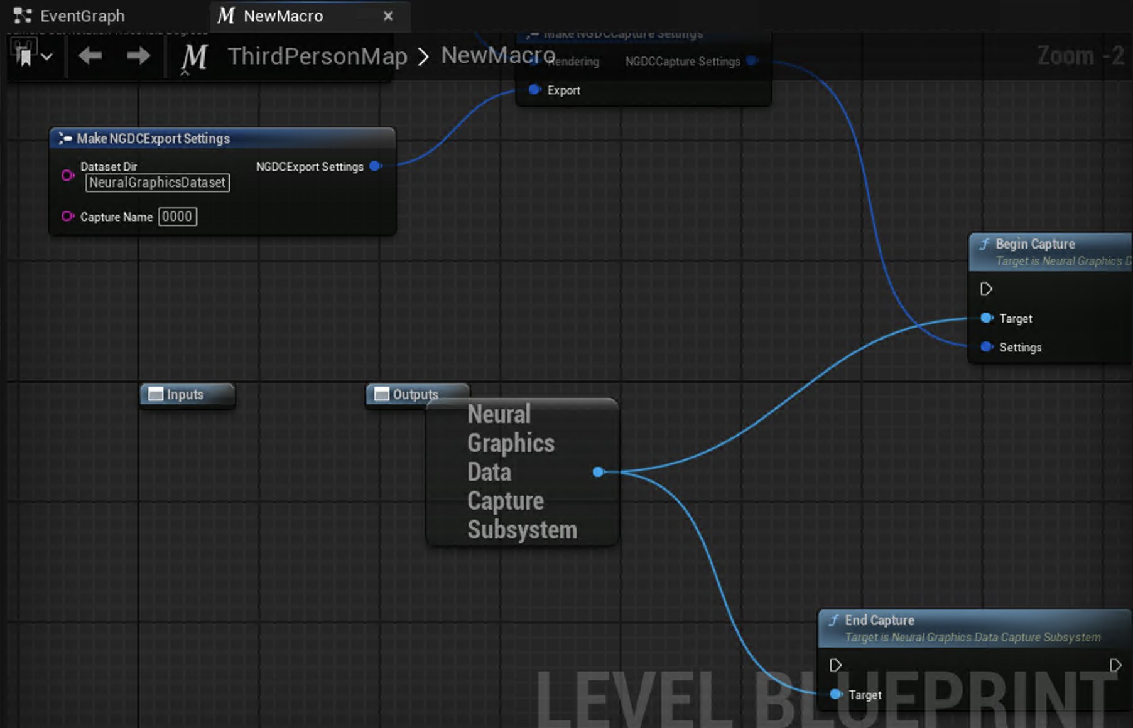Image resolution: width=1133 pixels, height=728 pixels.
Task: Select the NewMacro tab
Action: coord(283,16)
